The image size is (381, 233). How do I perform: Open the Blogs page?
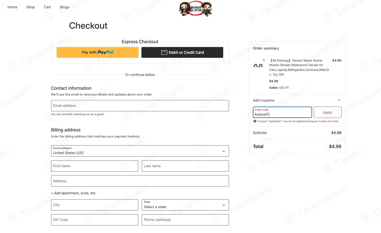click(64, 7)
